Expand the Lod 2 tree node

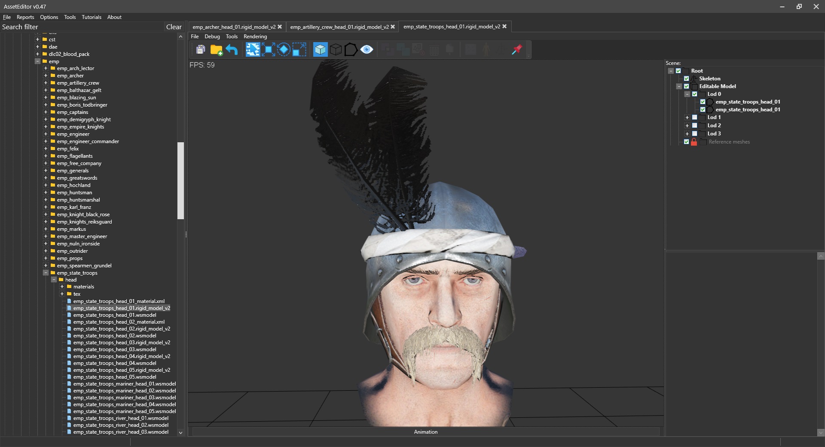(687, 126)
